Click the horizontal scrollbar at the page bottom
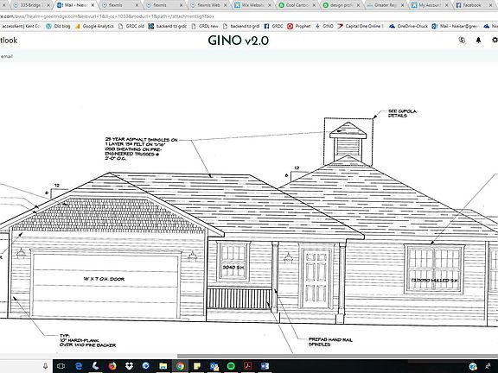This screenshot has height=373, width=498. coord(337,357)
